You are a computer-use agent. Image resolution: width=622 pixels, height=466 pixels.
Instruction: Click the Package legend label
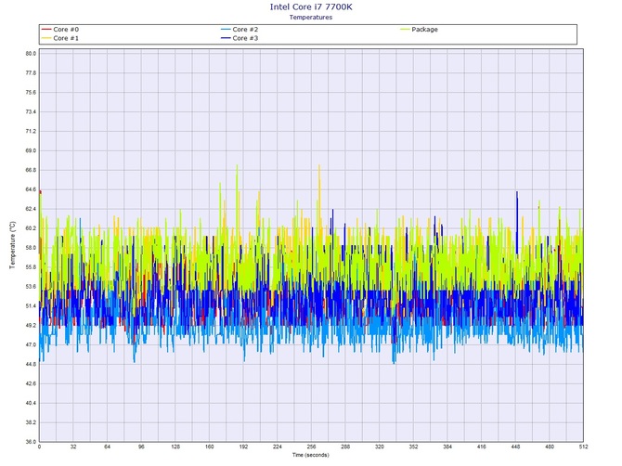pyautogui.click(x=424, y=30)
